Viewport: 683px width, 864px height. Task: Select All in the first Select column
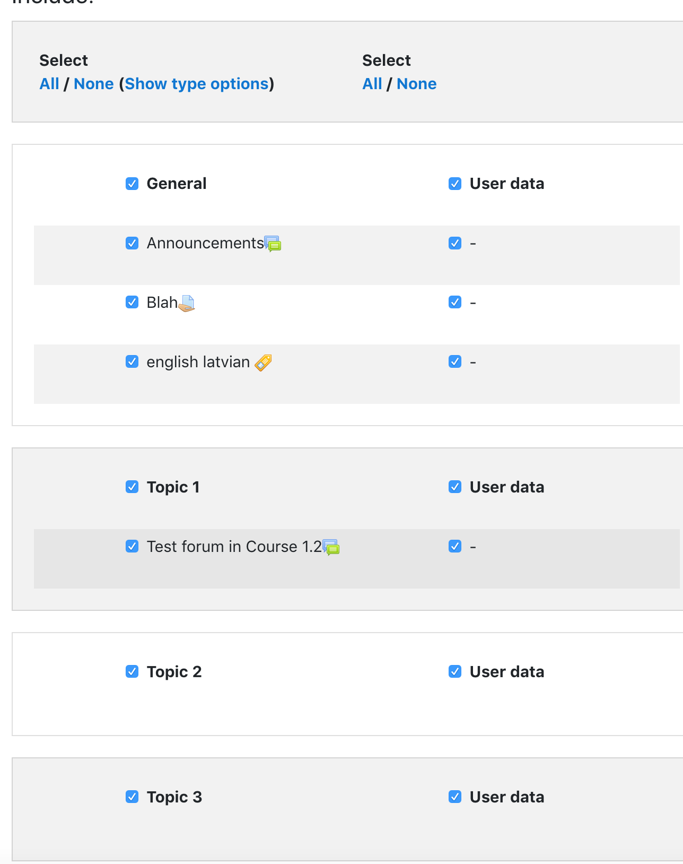(49, 84)
